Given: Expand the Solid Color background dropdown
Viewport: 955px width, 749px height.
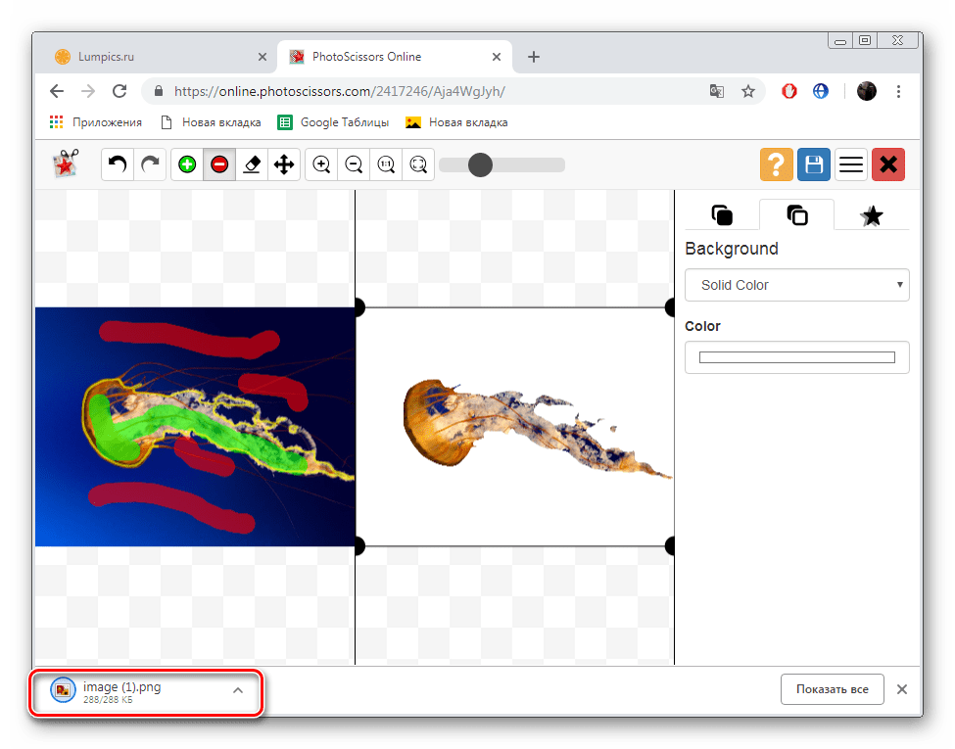Looking at the screenshot, I should 796,285.
